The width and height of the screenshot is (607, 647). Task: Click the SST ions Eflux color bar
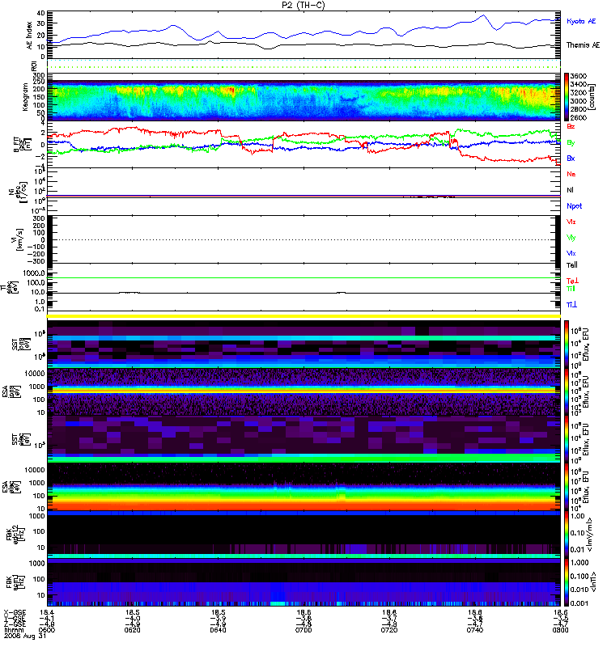567,345
